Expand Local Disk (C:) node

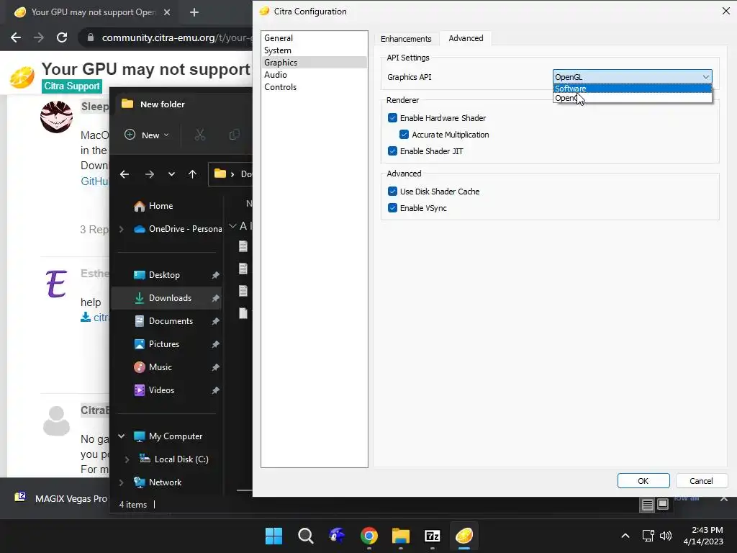127,459
